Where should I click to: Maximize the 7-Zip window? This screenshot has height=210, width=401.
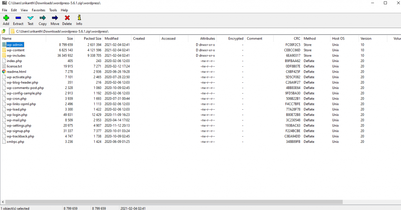(x=385, y=3)
